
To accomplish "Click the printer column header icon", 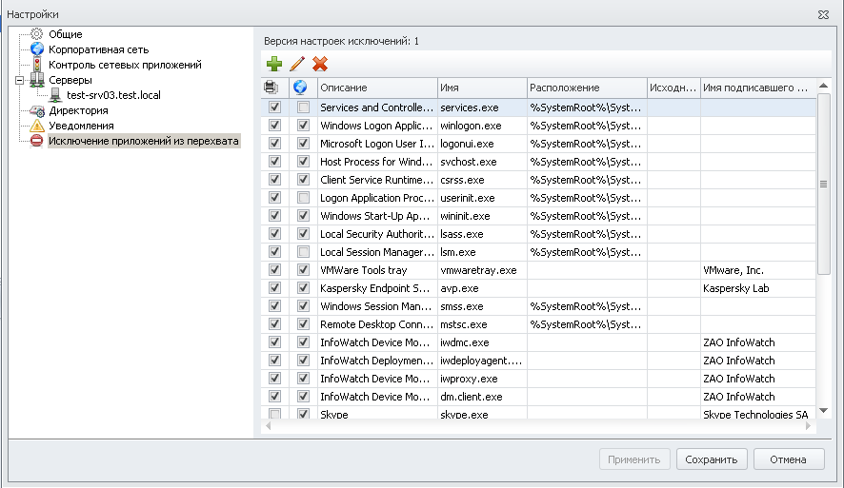I will coord(271,88).
